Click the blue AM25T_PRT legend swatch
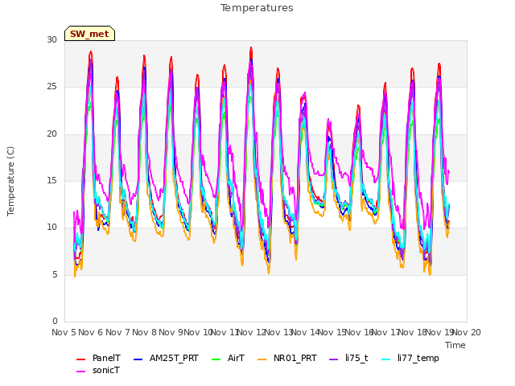The width and height of the screenshot is (515, 386). pos(138,359)
